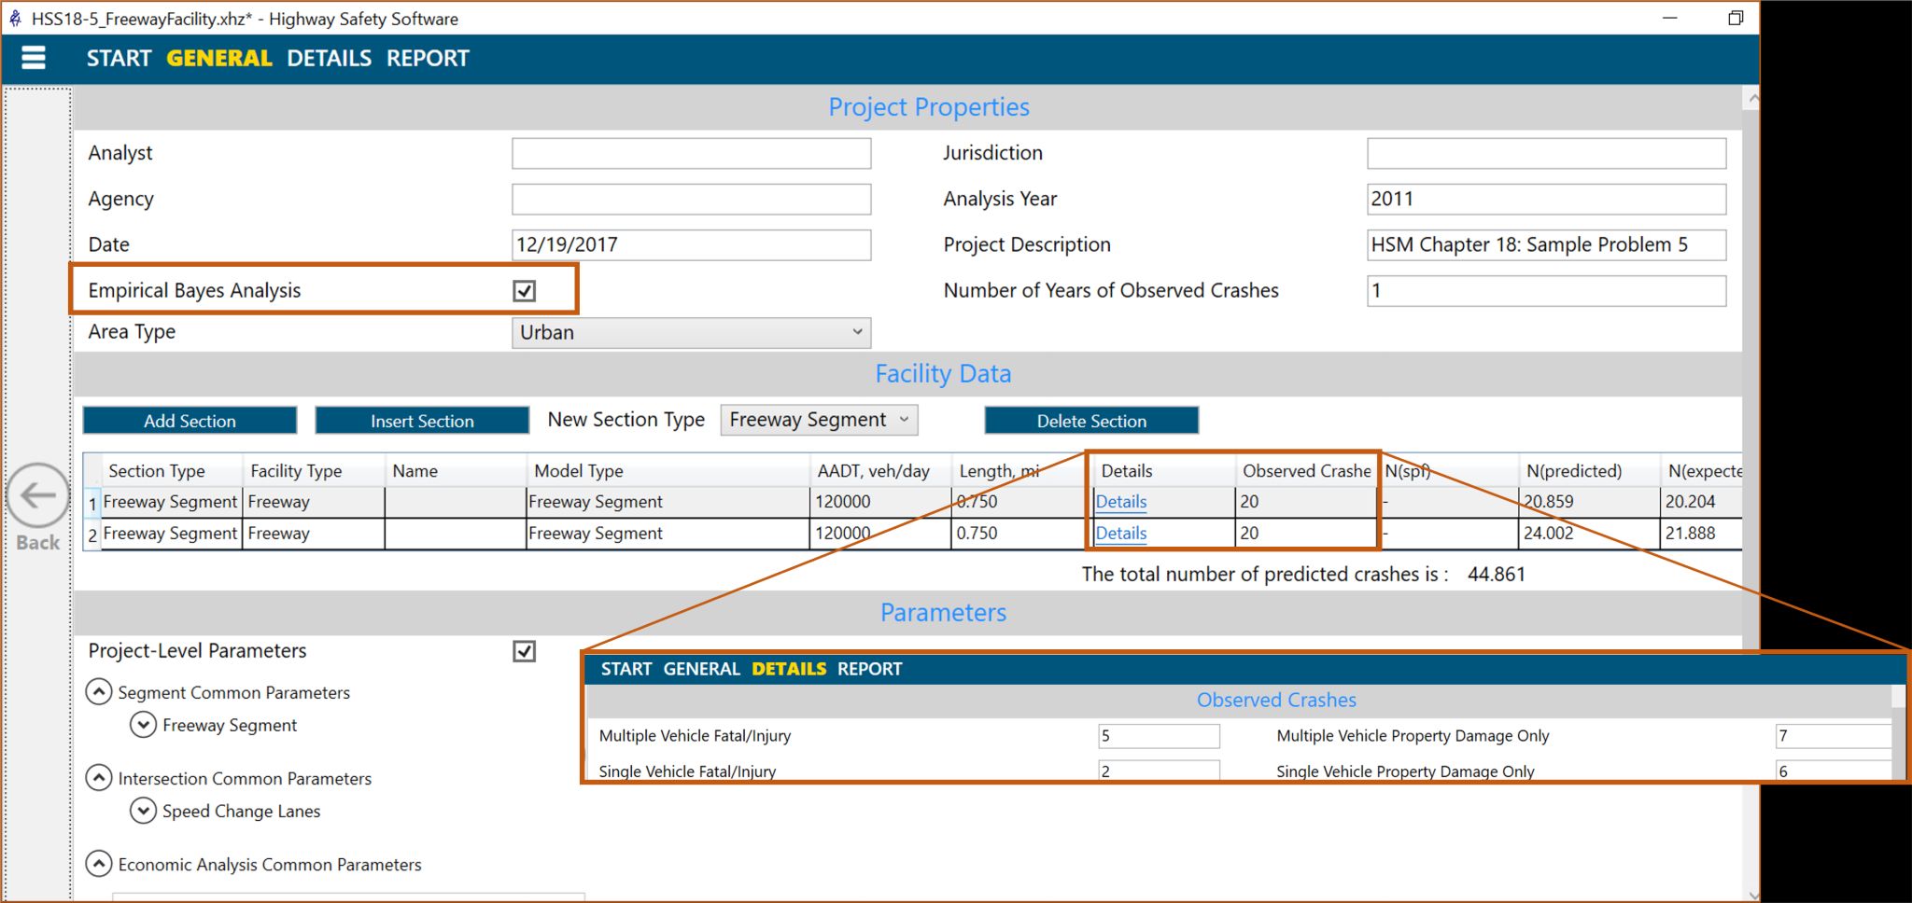Expand the Speed Change Lanes chevron
This screenshot has height=903, width=1912.
click(143, 811)
